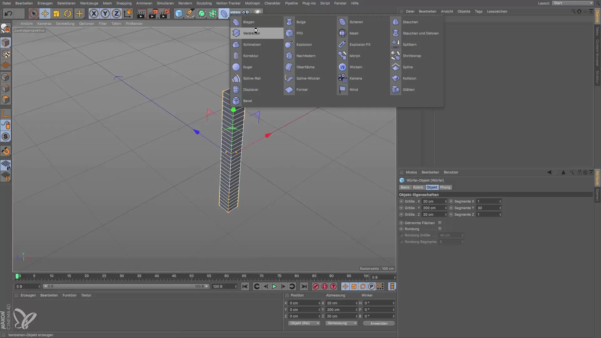Add the Displacer deformer
This screenshot has height=338, width=601.
tap(257, 90)
